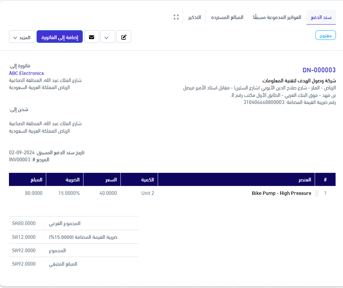Select the Bike Pump - High Pressure item

coord(281,193)
